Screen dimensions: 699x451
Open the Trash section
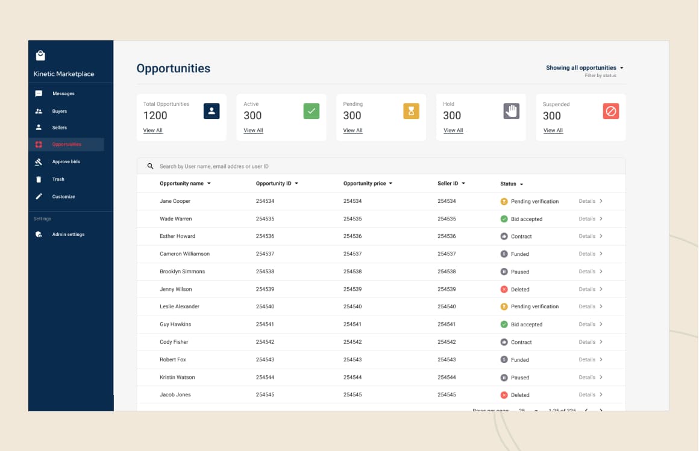[58, 179]
